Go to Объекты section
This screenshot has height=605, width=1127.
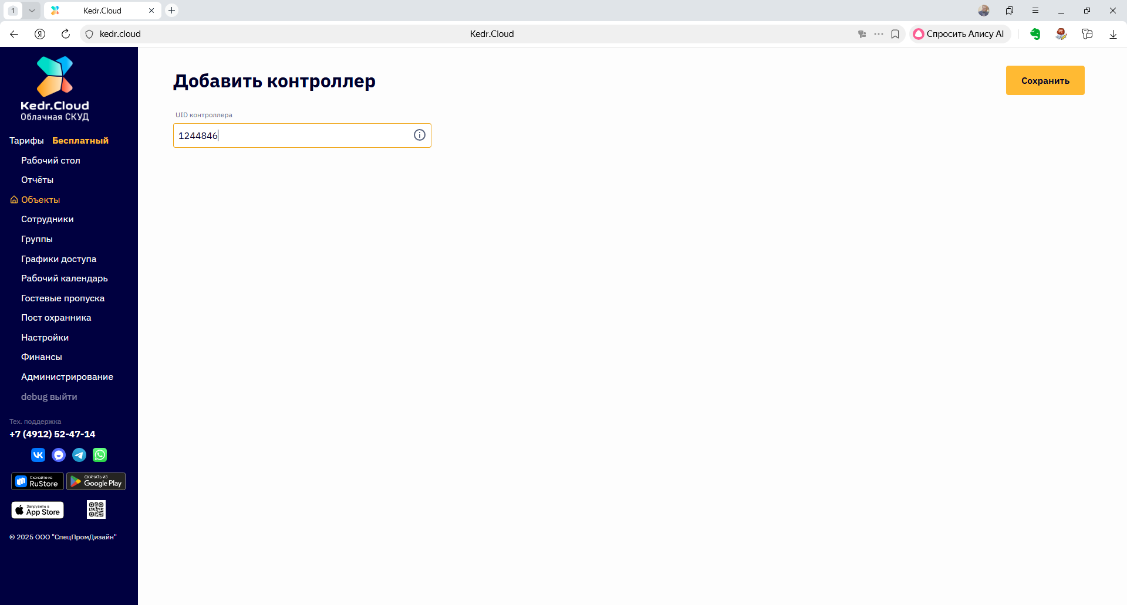[x=41, y=200]
